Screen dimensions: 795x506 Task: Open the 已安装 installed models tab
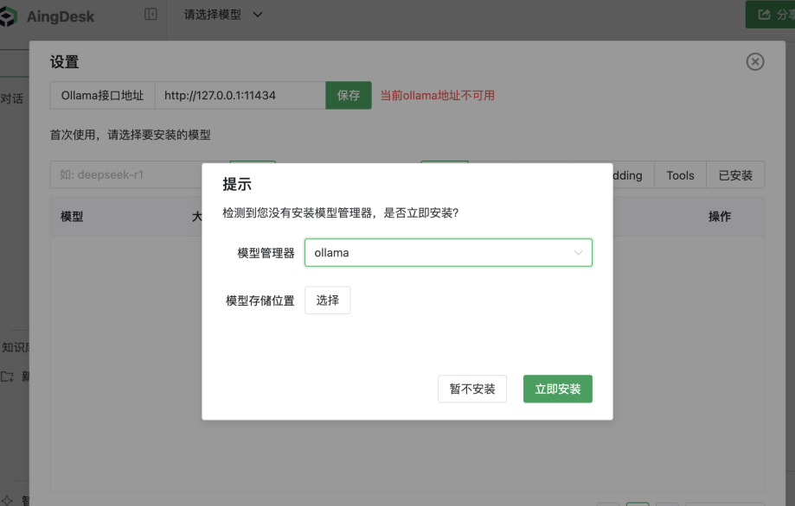[x=735, y=174]
